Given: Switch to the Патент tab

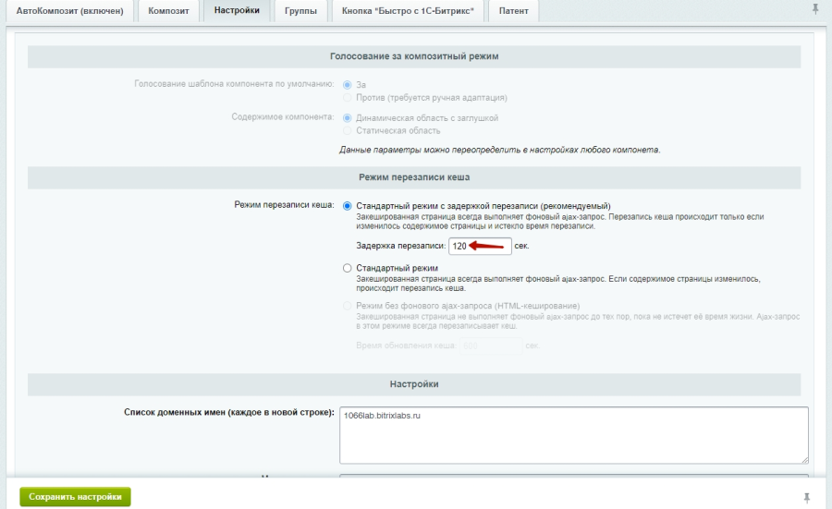Looking at the screenshot, I should [514, 11].
